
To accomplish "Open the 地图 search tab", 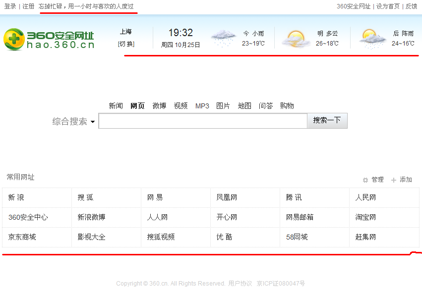I will click(244, 106).
